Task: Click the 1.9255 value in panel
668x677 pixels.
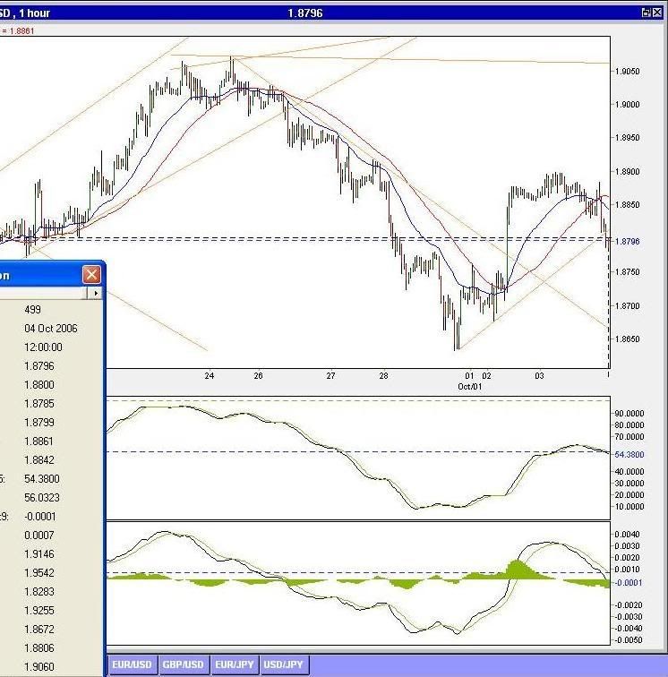Action: pyautogui.click(x=39, y=611)
